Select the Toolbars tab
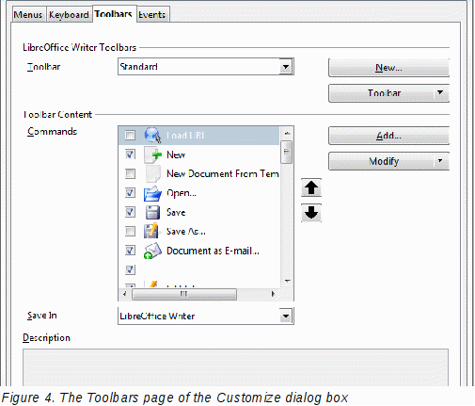The height and width of the screenshot is (406, 475). pyautogui.click(x=114, y=14)
